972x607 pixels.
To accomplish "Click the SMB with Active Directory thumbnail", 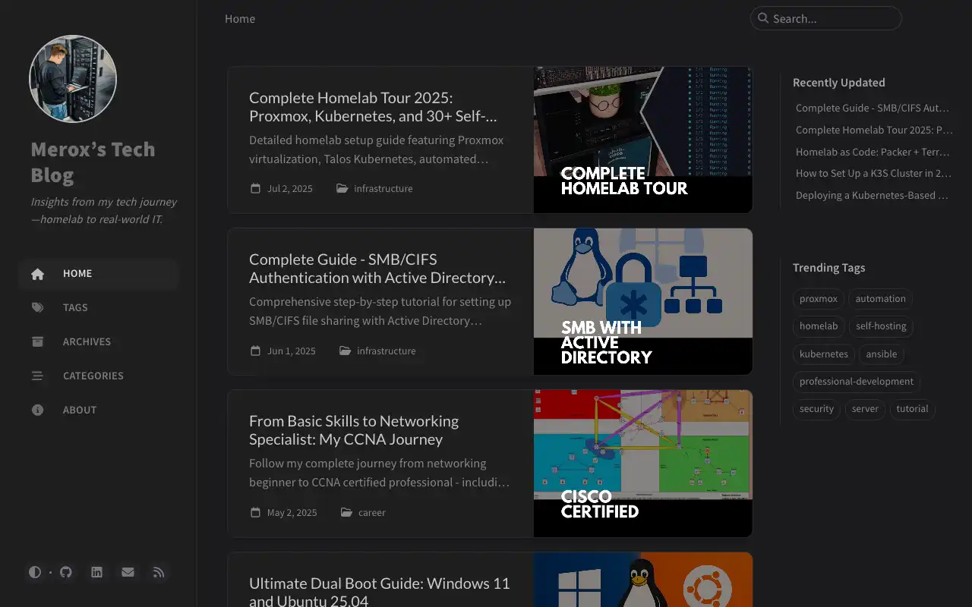I will (642, 301).
